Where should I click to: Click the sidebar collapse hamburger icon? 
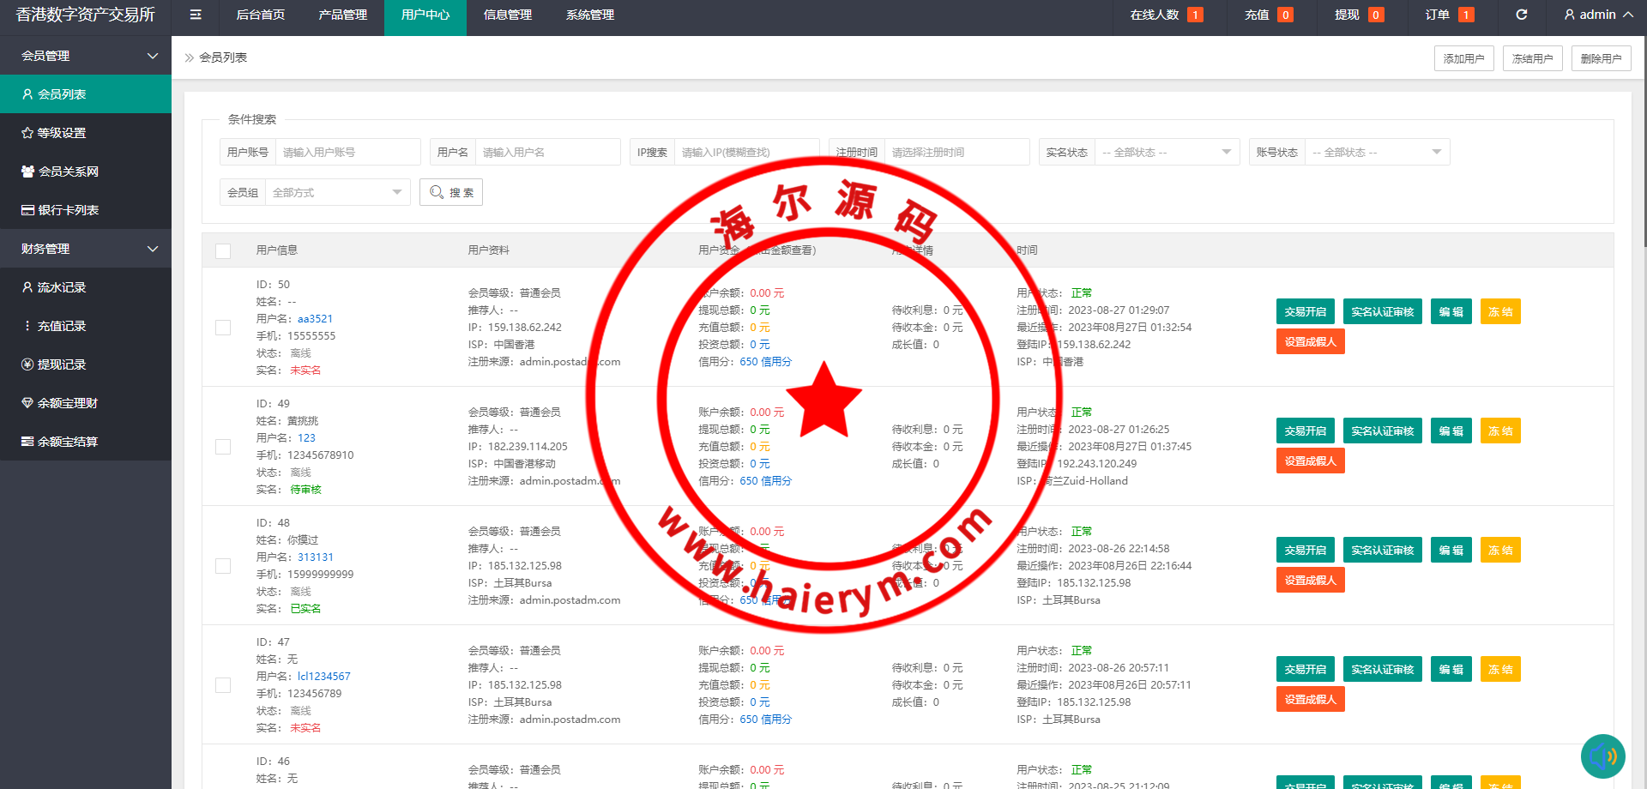point(196,15)
